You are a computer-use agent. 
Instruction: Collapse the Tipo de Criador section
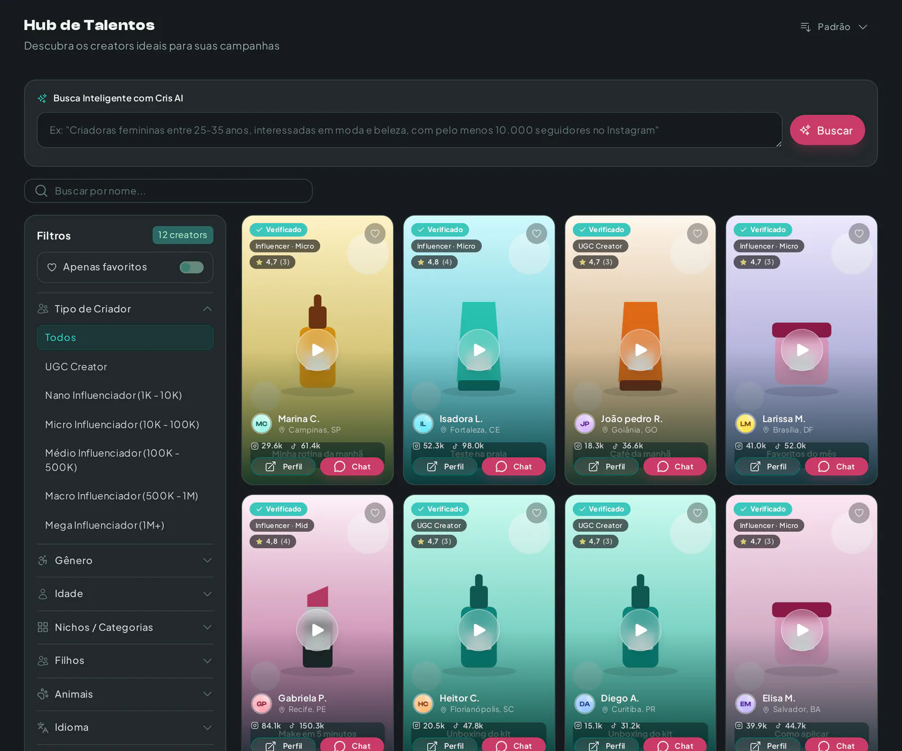[125, 309]
